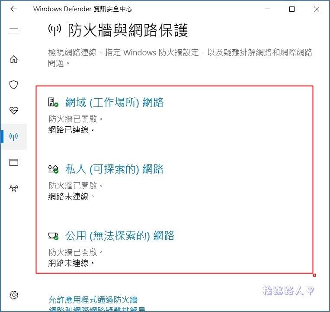The image size is (330, 312).
Task: Click 網路未連線 status under public network
Action: tap(71, 263)
